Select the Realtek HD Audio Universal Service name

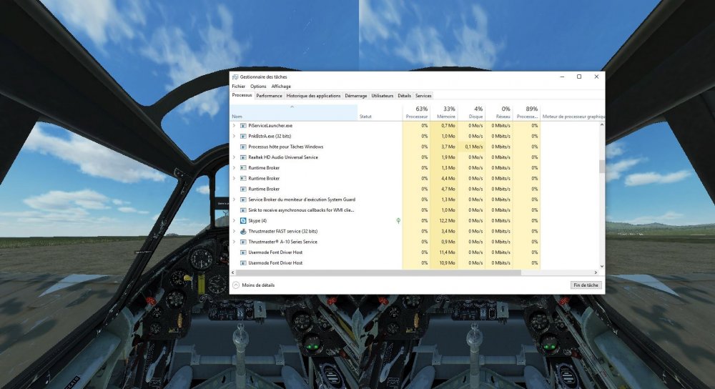click(283, 157)
